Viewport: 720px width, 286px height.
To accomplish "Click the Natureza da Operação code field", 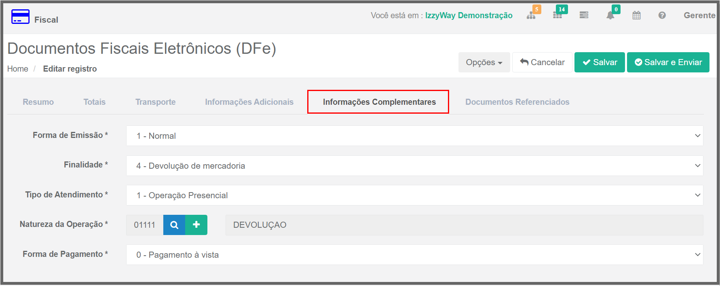I will (x=145, y=225).
